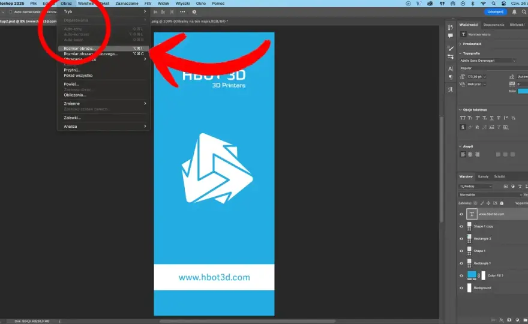Collapse the Typografia section
This screenshot has height=324, width=528.
coord(460,53)
